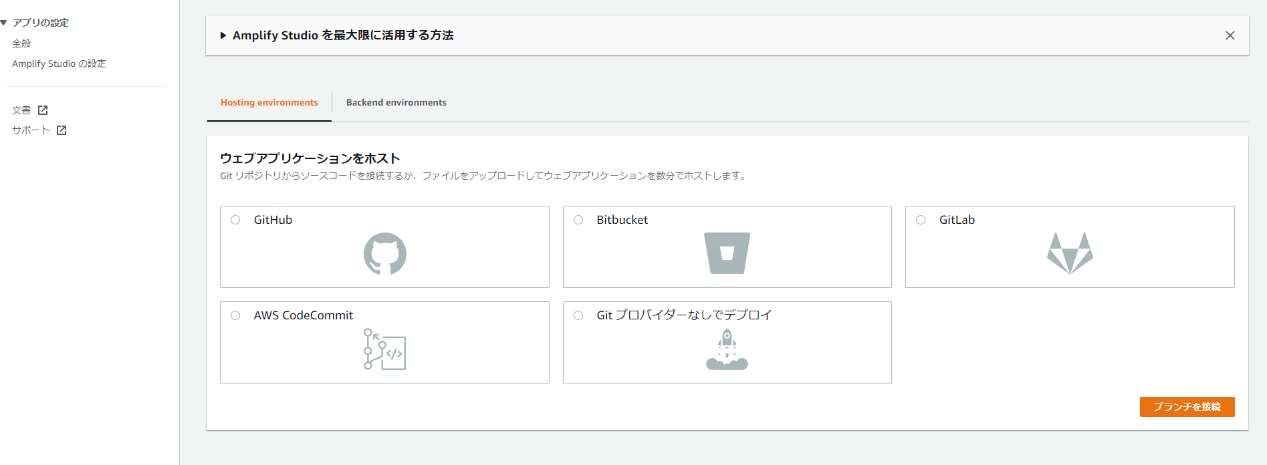The width and height of the screenshot is (1267, 465).
Task: Click the GitHub octocat logo
Action: tap(384, 253)
